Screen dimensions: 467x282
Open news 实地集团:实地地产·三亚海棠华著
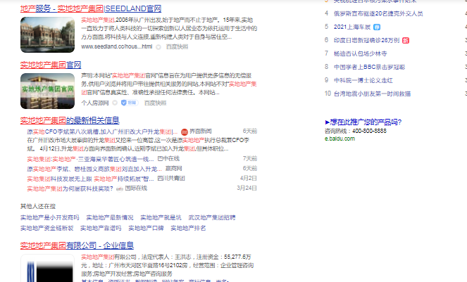coord(91,159)
